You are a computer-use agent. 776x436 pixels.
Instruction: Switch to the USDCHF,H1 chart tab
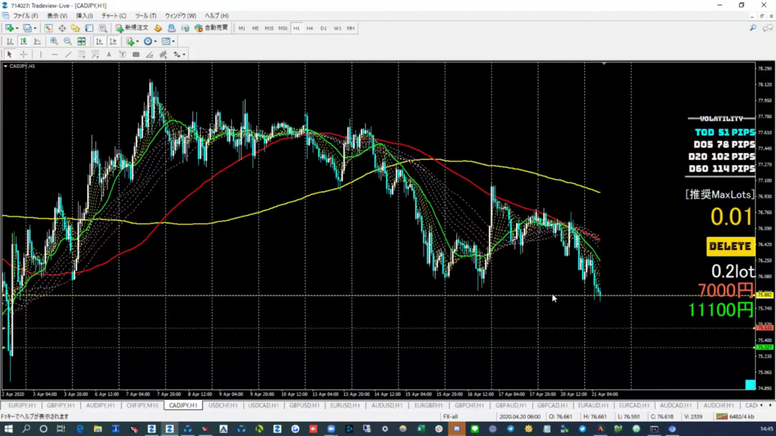coord(223,405)
